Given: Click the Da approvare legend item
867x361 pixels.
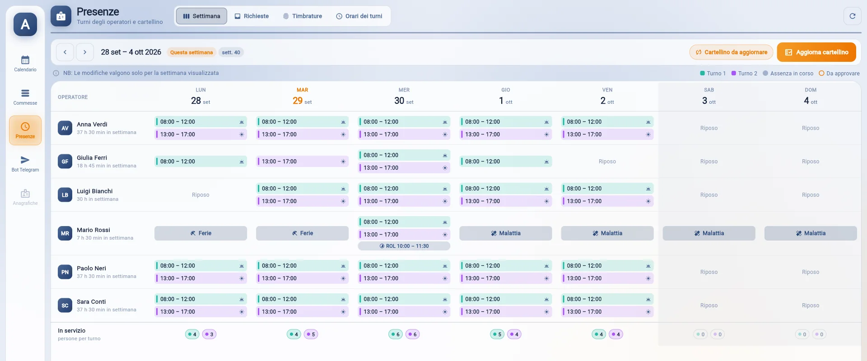Looking at the screenshot, I should 839,74.
